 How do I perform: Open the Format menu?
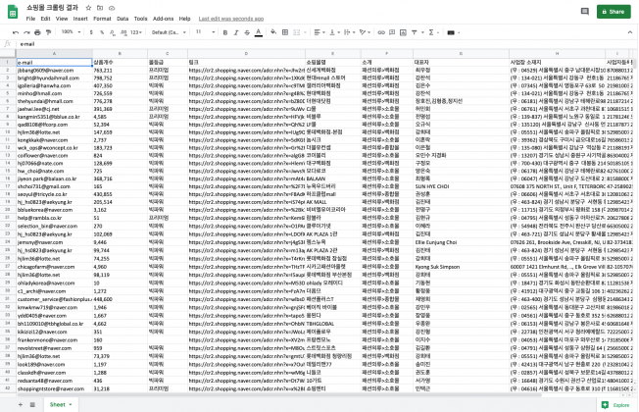pyautogui.click(x=99, y=19)
